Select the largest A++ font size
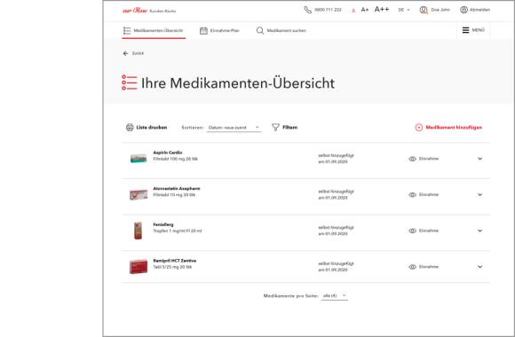The height and width of the screenshot is (337, 515). click(382, 9)
